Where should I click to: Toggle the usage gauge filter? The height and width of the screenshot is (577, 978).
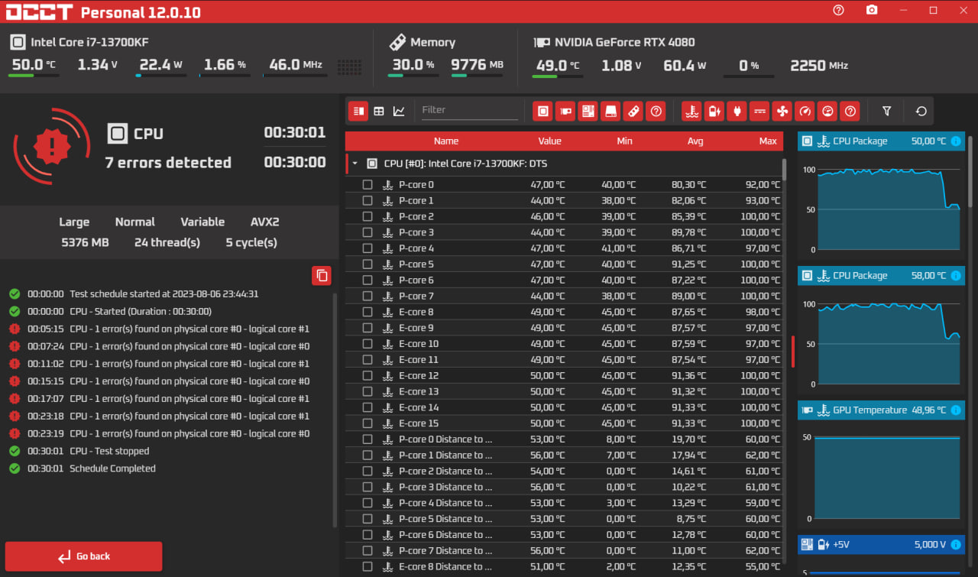pyautogui.click(x=827, y=111)
